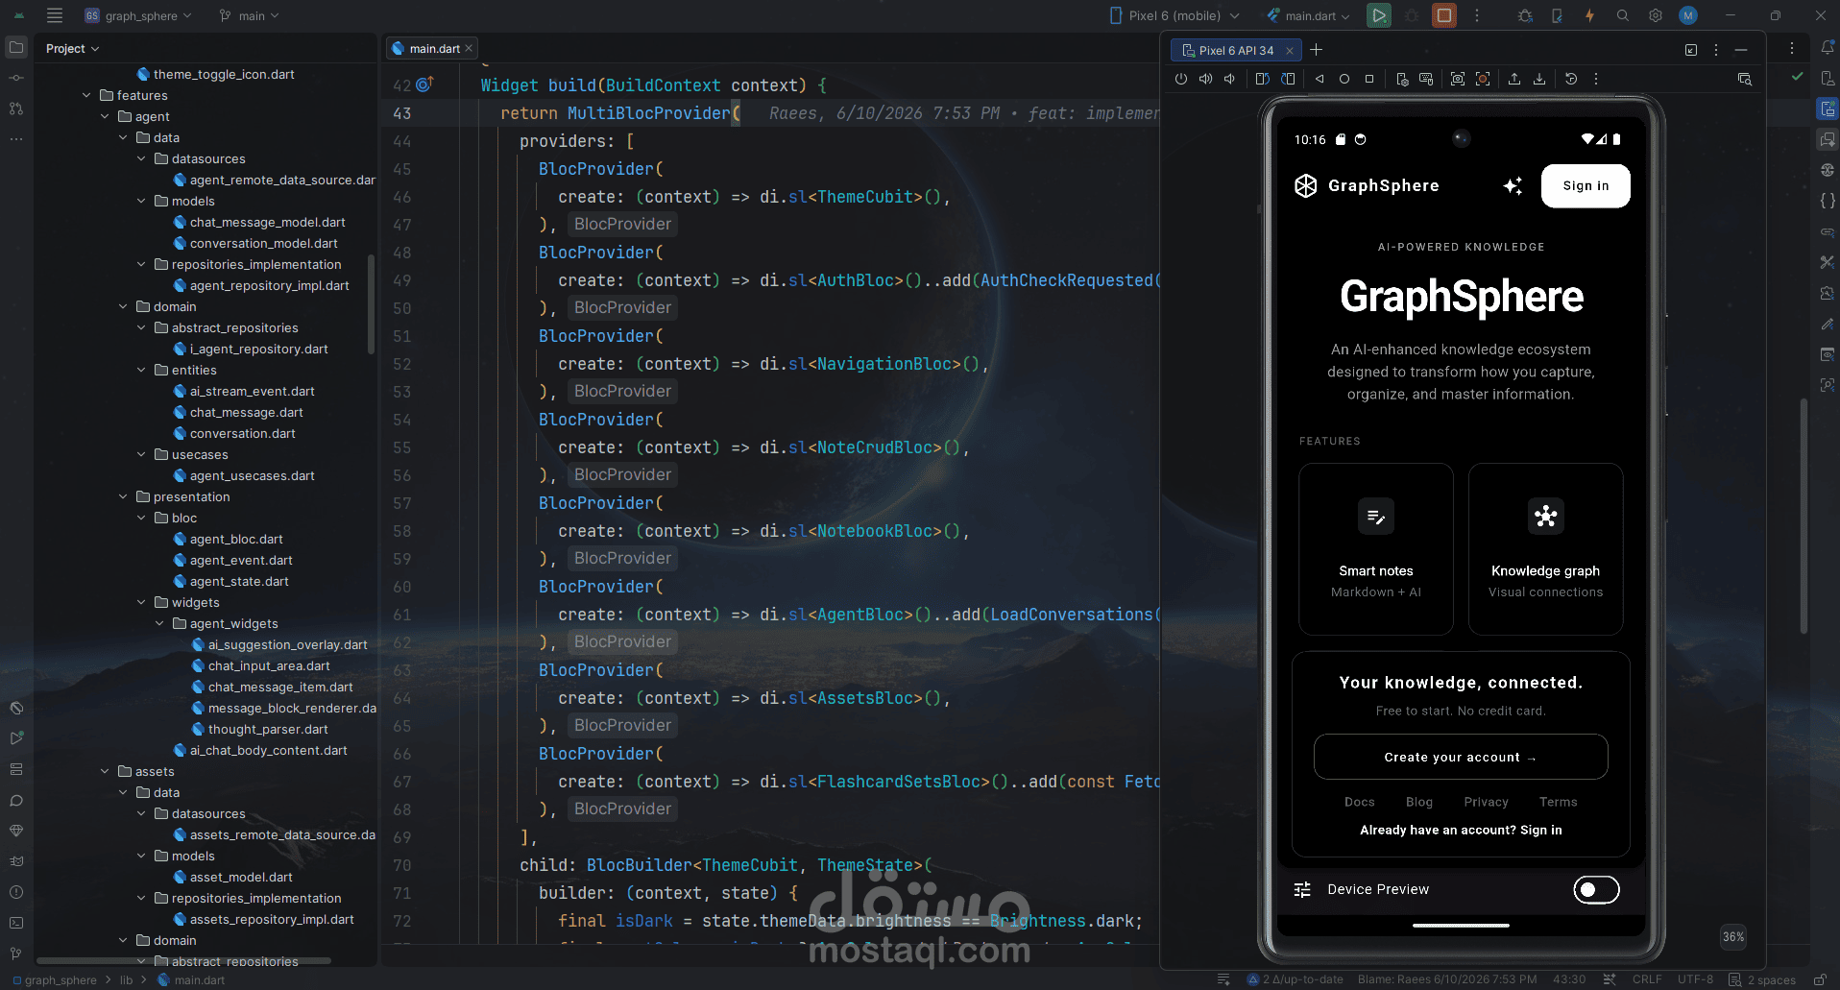
Task: Collapse the presentation folder in tree
Action: pos(123,496)
